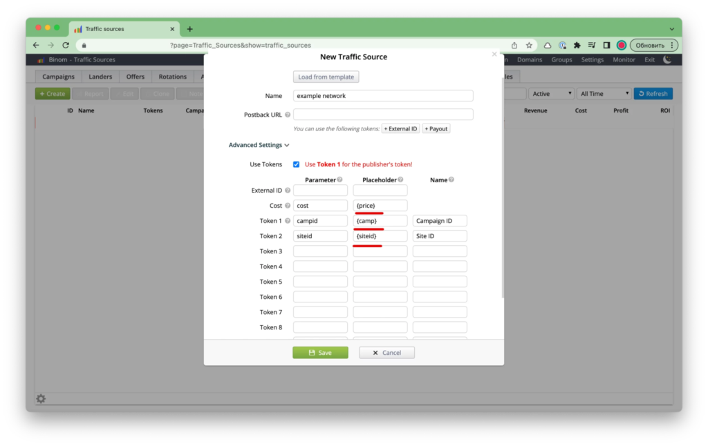Switch to the Offers tab
The image size is (708, 446).
[136, 77]
